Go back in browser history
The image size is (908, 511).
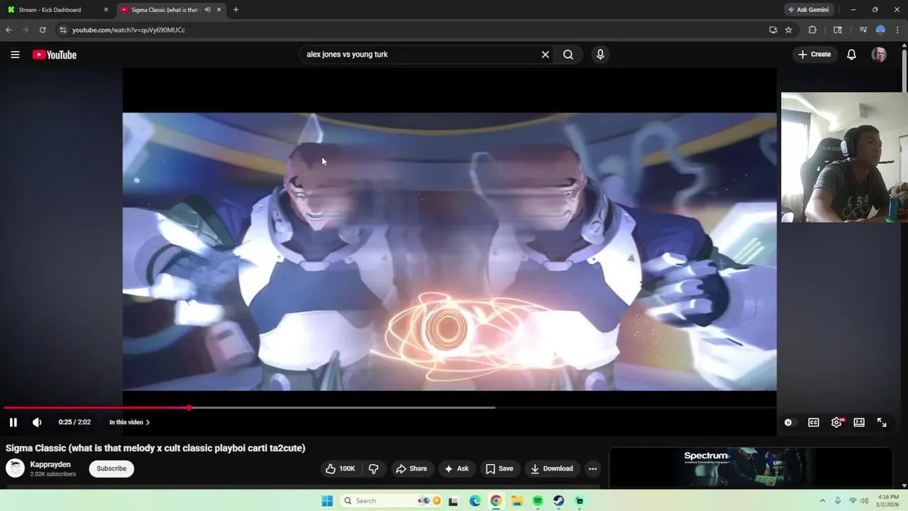9,30
